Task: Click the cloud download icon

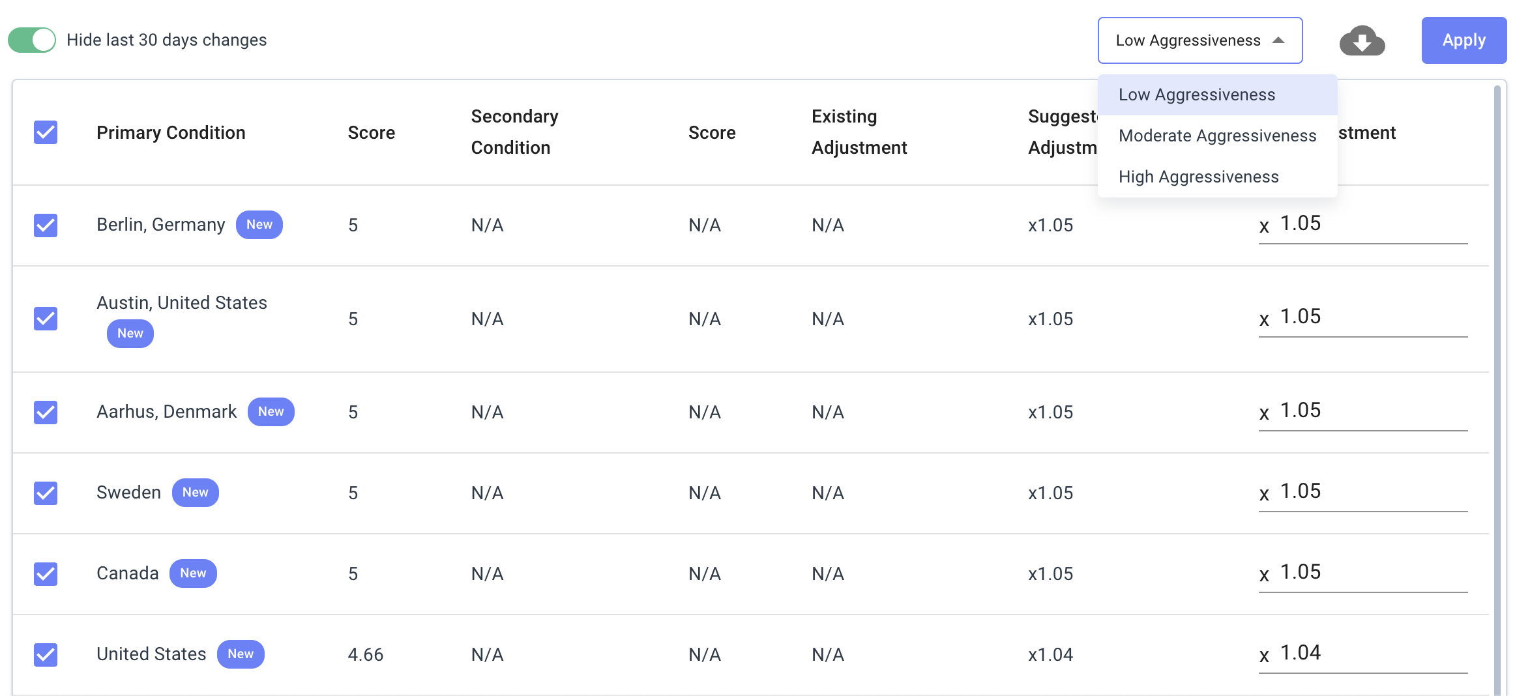Action: click(1362, 40)
